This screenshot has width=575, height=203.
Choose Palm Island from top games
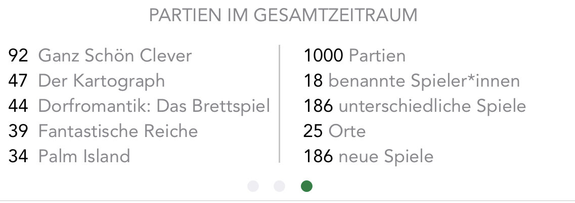point(84,156)
